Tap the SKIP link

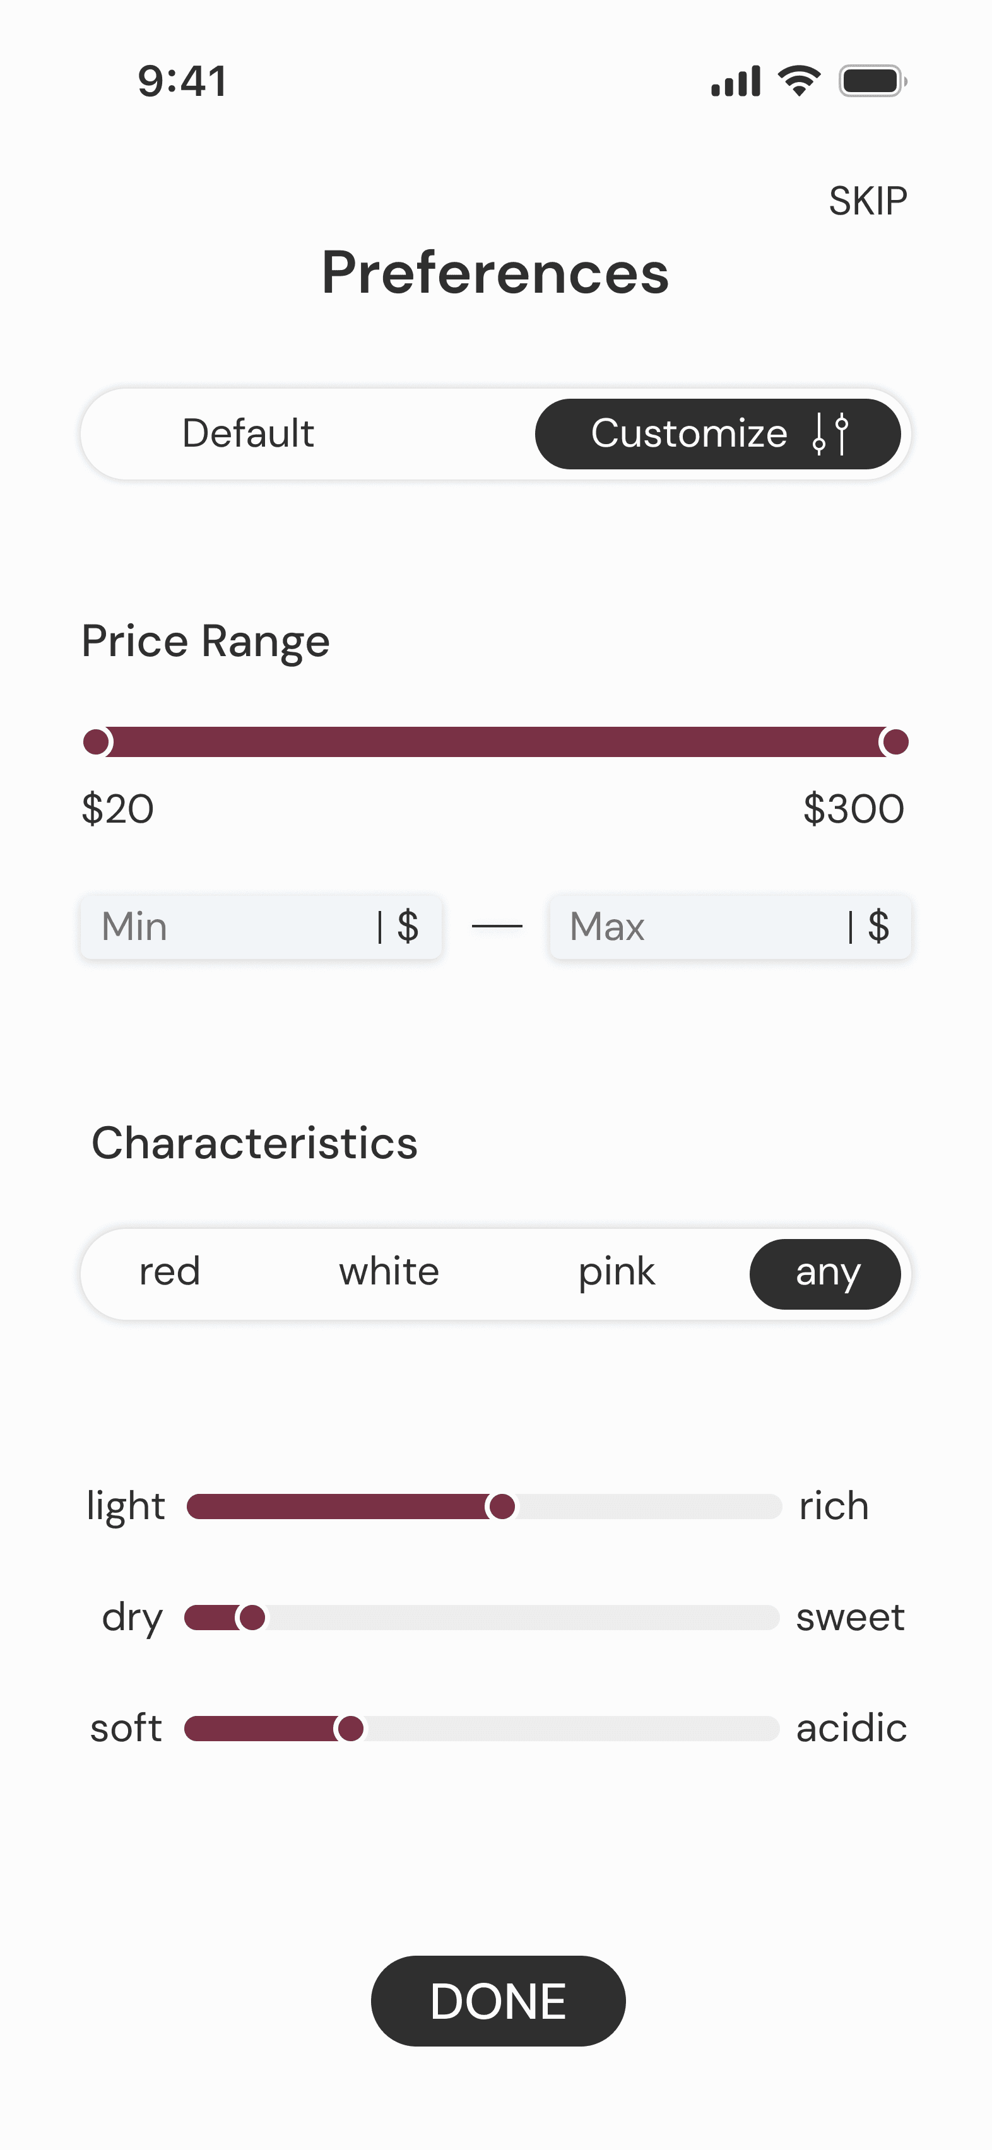pyautogui.click(x=868, y=201)
